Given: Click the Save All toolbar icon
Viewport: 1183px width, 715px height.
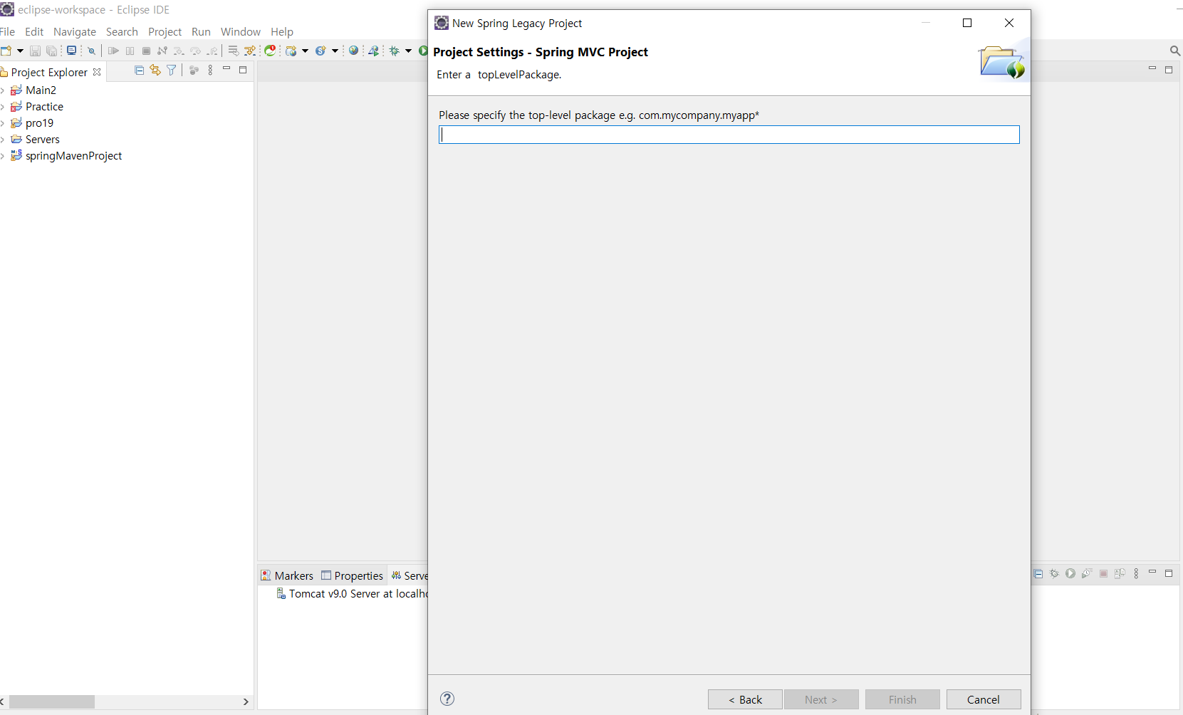Looking at the screenshot, I should click(x=52, y=51).
